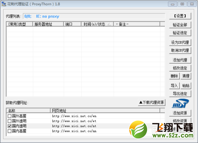The height and width of the screenshot is (143, 198).
Task: Click the 网页地址 column header
Action: point(105,111)
